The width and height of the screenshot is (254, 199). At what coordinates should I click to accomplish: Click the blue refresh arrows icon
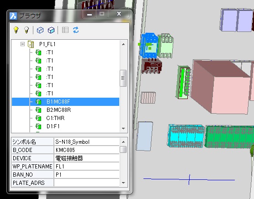click(76, 30)
